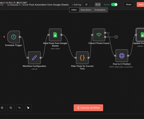This screenshot has height=119, width=144.
Task: Click the Read Posts output connector
Action: [x=61, y=35]
